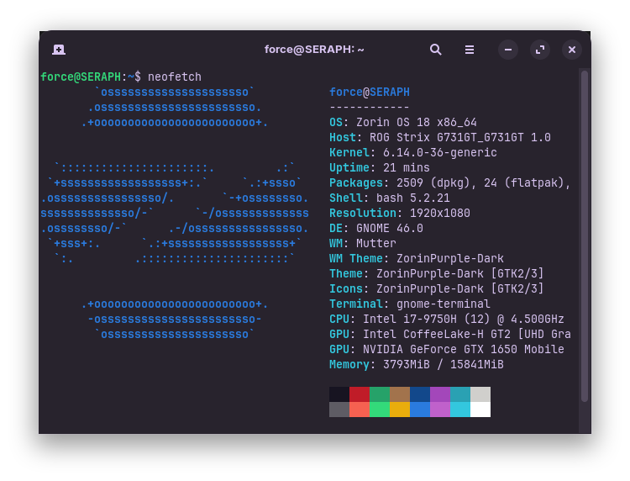Close the terminal window
630x481 pixels.
tap(572, 50)
